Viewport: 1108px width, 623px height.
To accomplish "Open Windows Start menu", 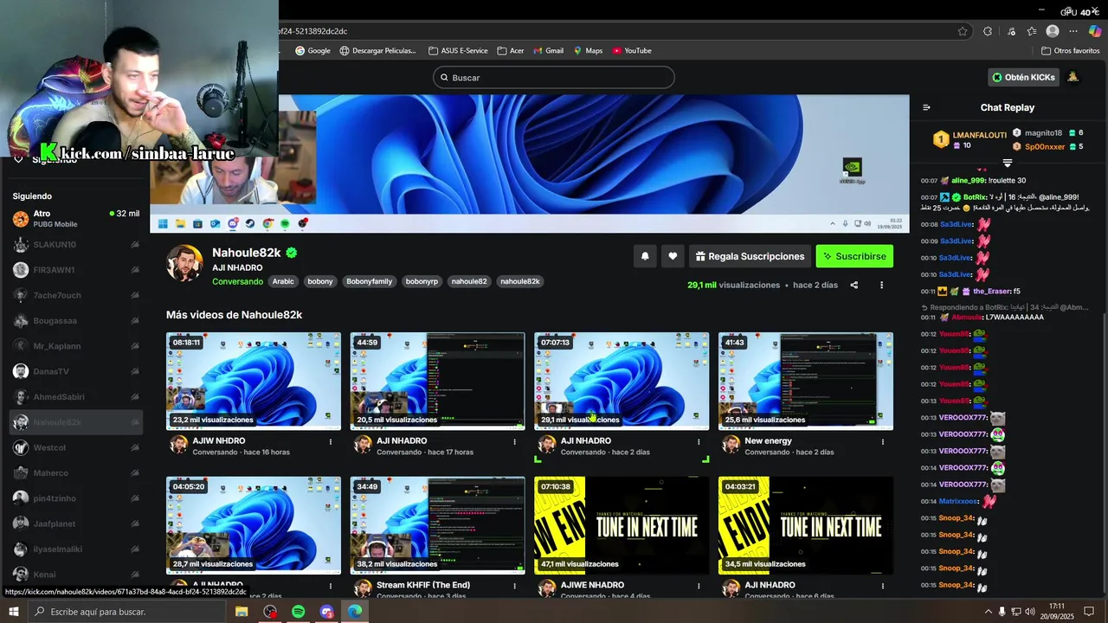I will [x=13, y=612].
